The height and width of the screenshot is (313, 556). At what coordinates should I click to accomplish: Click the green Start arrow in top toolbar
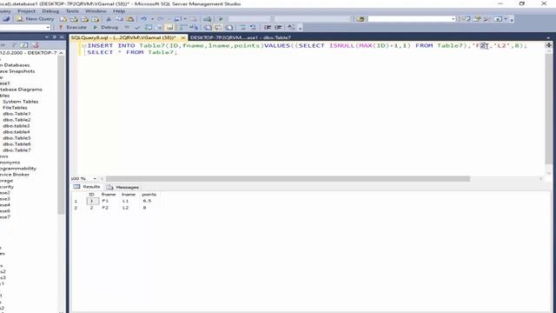pos(221,19)
